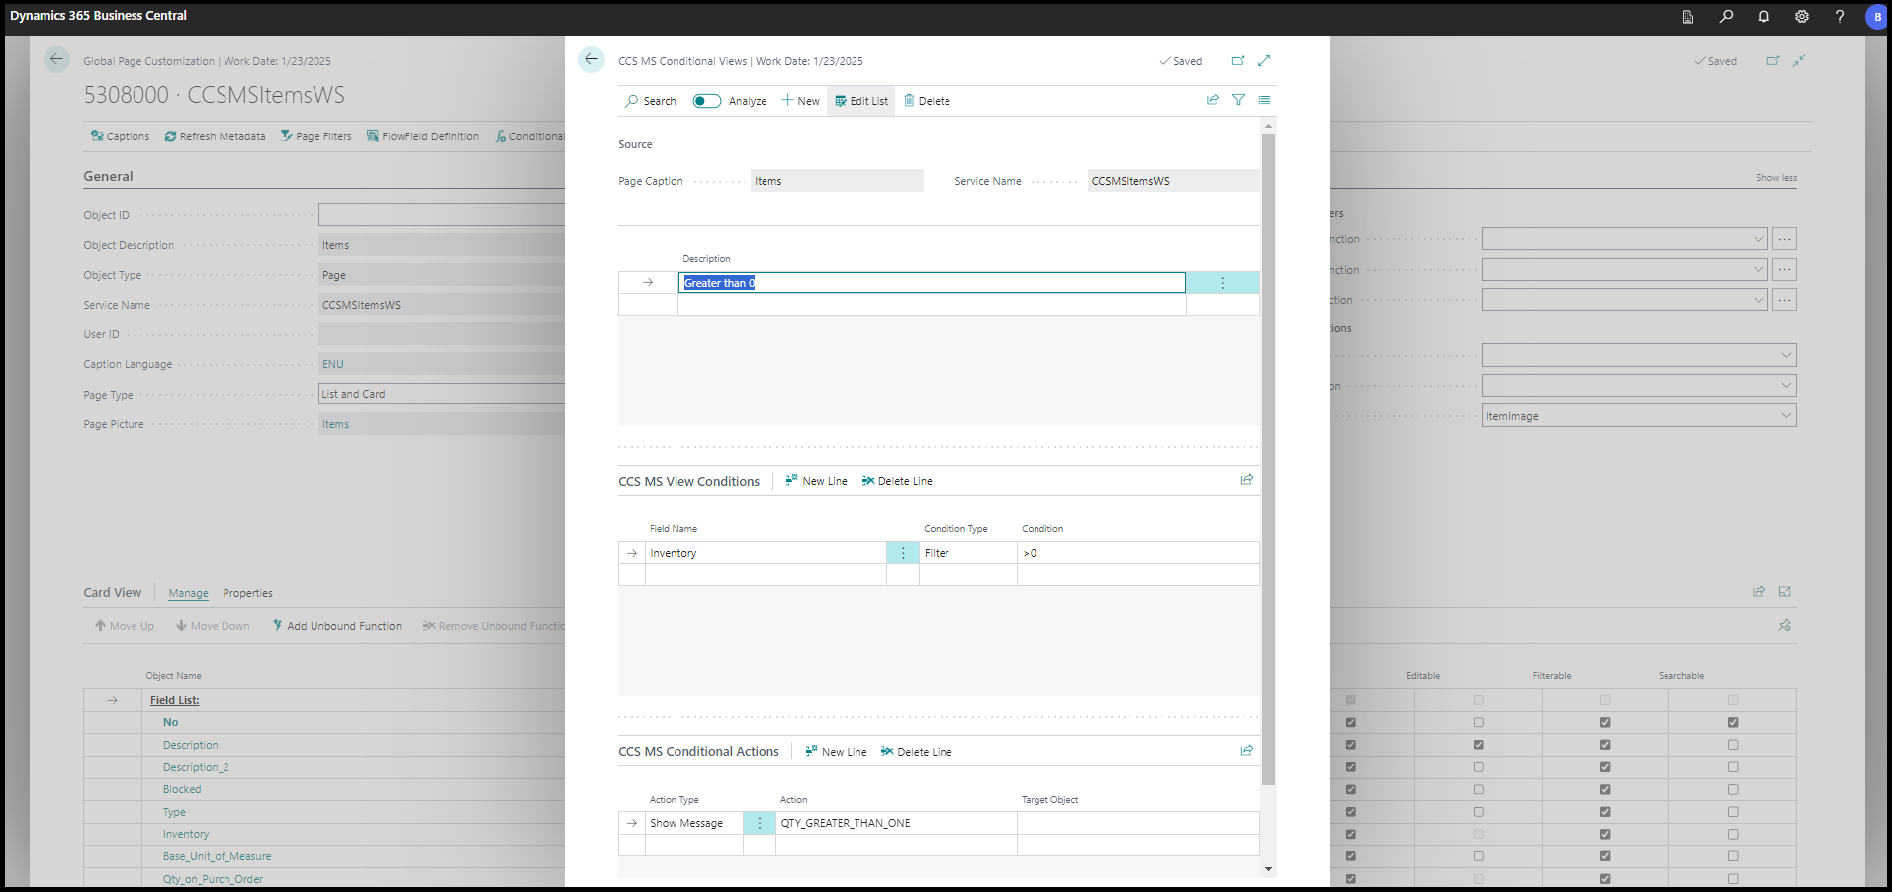
Task: Click New to create a conditional view
Action: click(x=800, y=100)
